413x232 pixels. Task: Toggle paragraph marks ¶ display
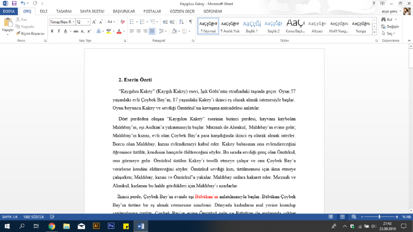click(x=191, y=22)
